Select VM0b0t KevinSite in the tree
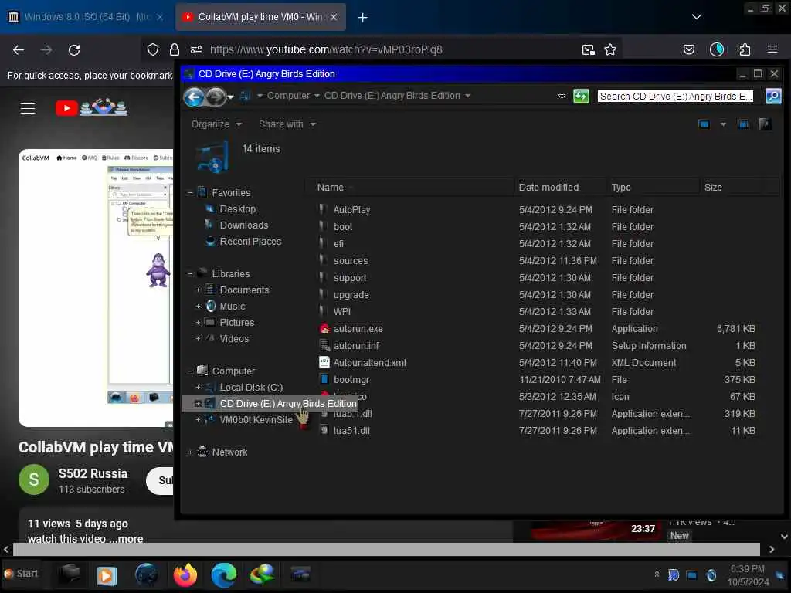Screen dimensions: 791x593 256,419
